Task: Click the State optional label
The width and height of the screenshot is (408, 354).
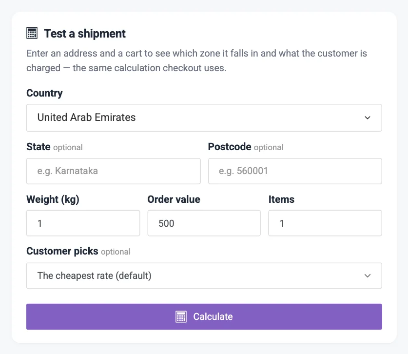Action: click(55, 147)
